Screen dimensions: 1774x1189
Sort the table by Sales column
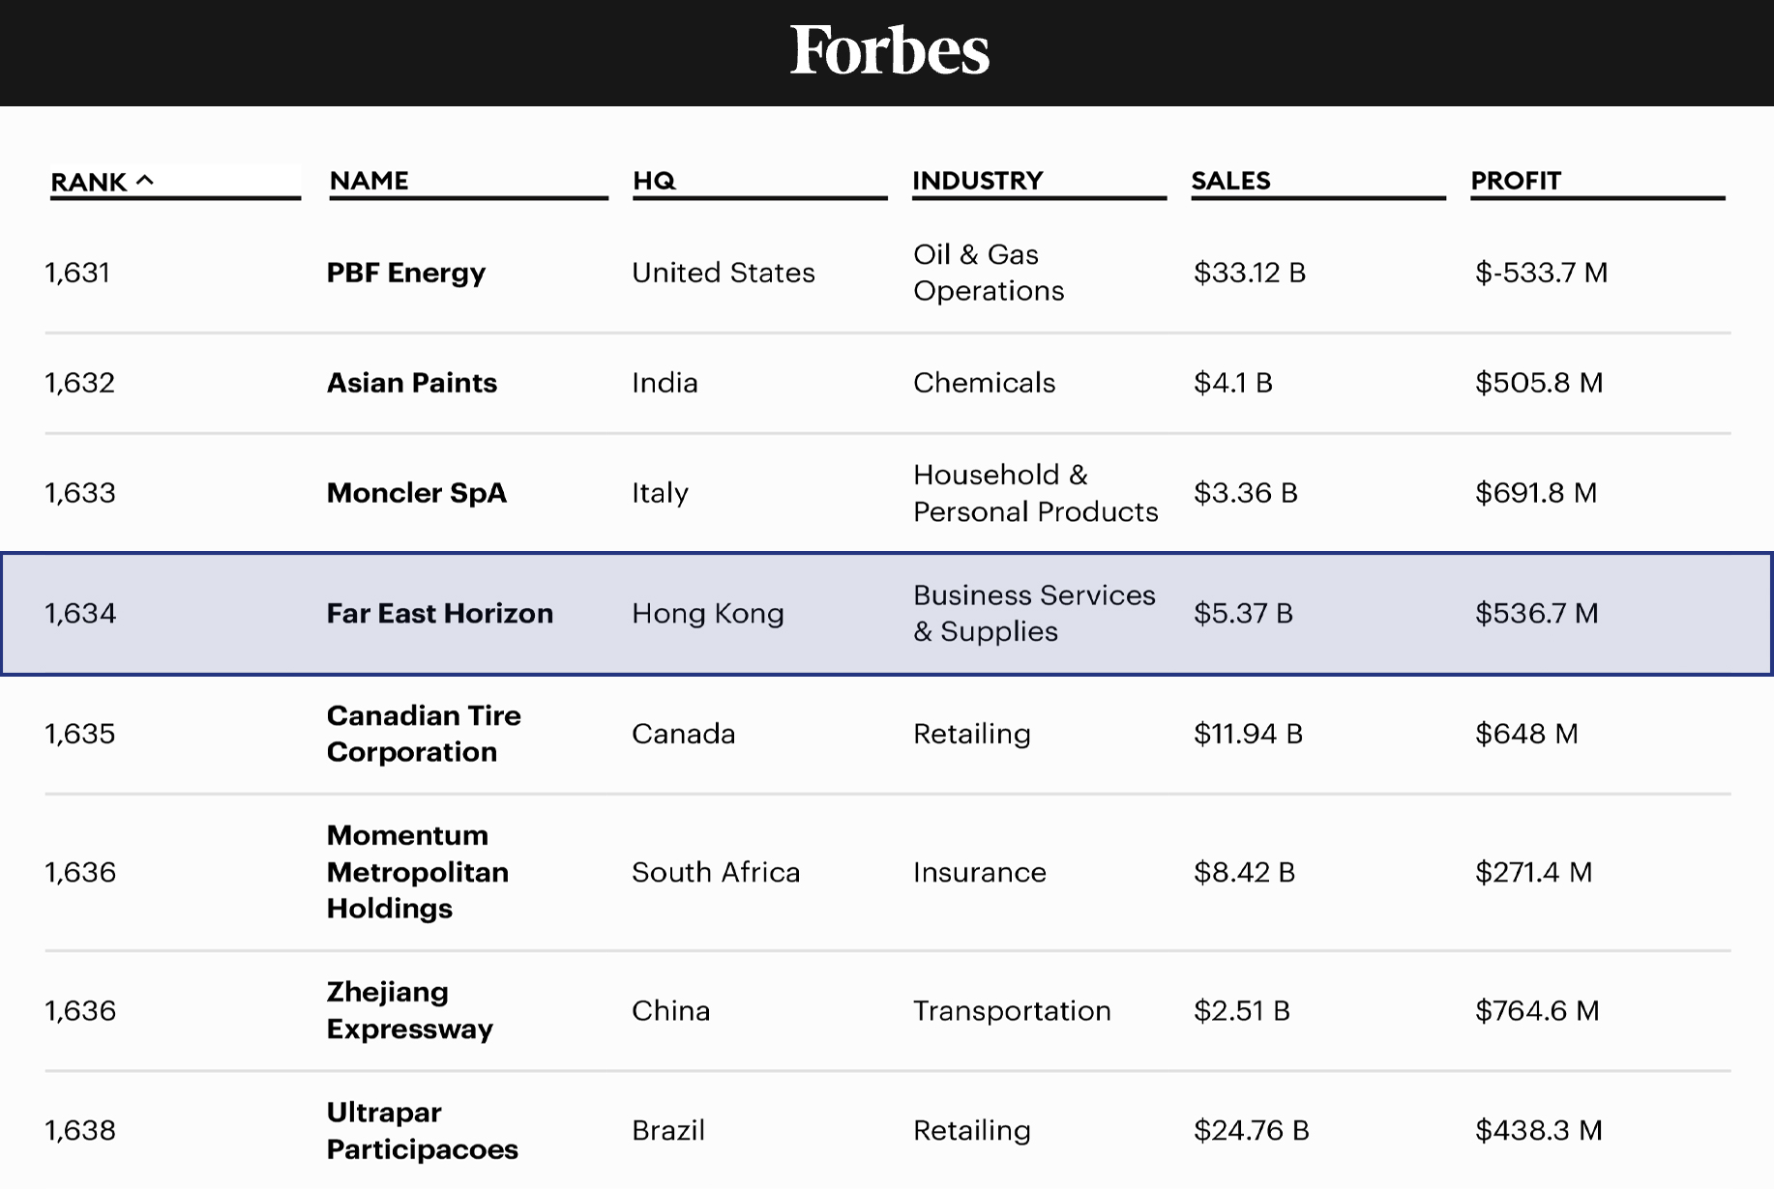click(x=1230, y=181)
